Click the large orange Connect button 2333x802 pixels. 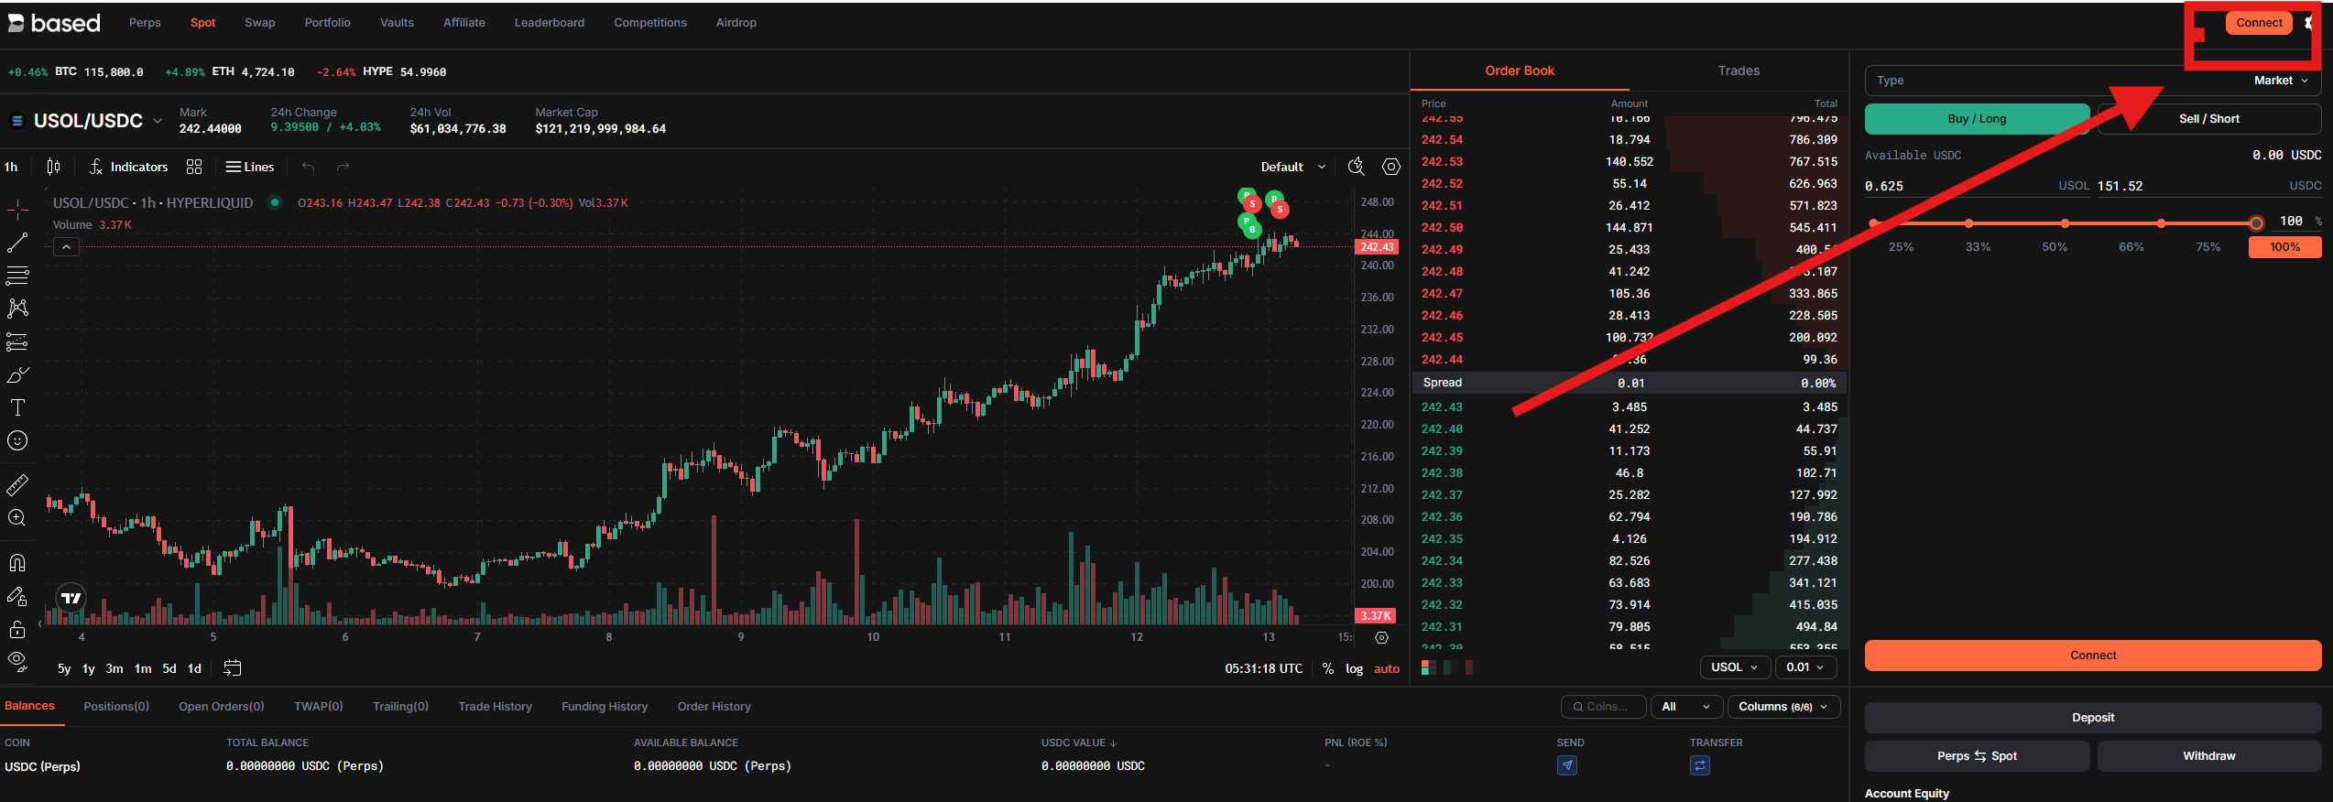[2093, 656]
